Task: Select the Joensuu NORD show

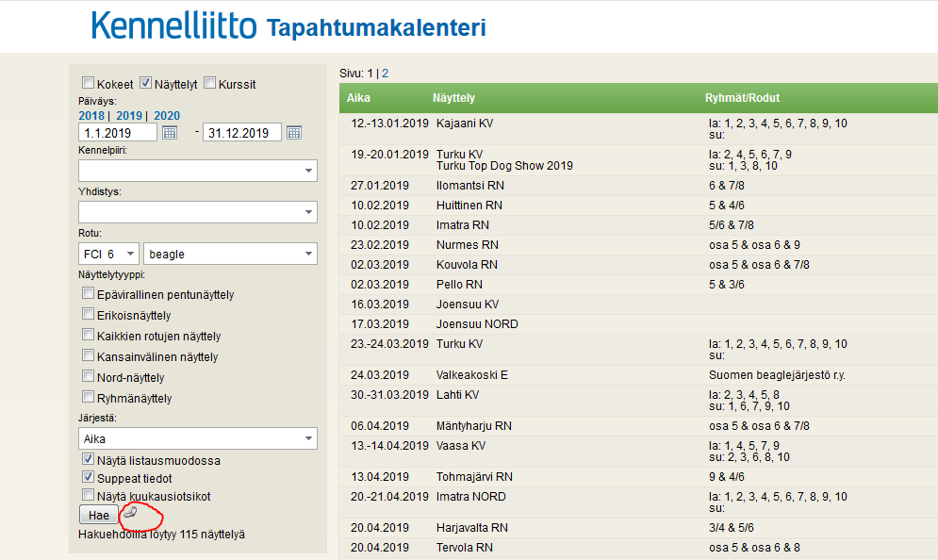Action: pos(477,323)
